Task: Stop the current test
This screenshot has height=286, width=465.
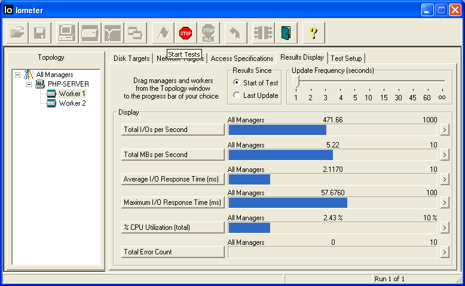Action: pos(186,33)
